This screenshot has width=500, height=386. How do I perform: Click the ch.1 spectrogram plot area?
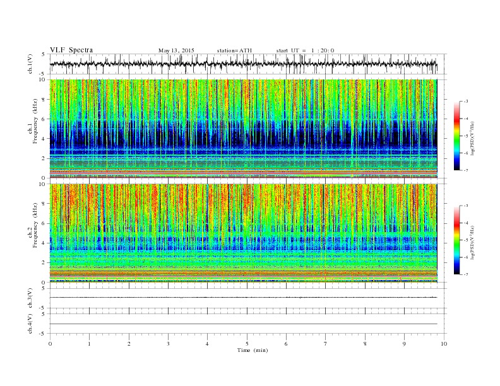tap(243, 129)
